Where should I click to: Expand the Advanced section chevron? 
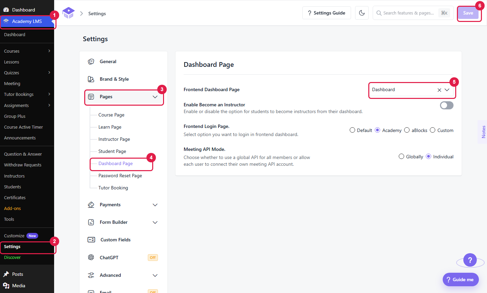[155, 275]
